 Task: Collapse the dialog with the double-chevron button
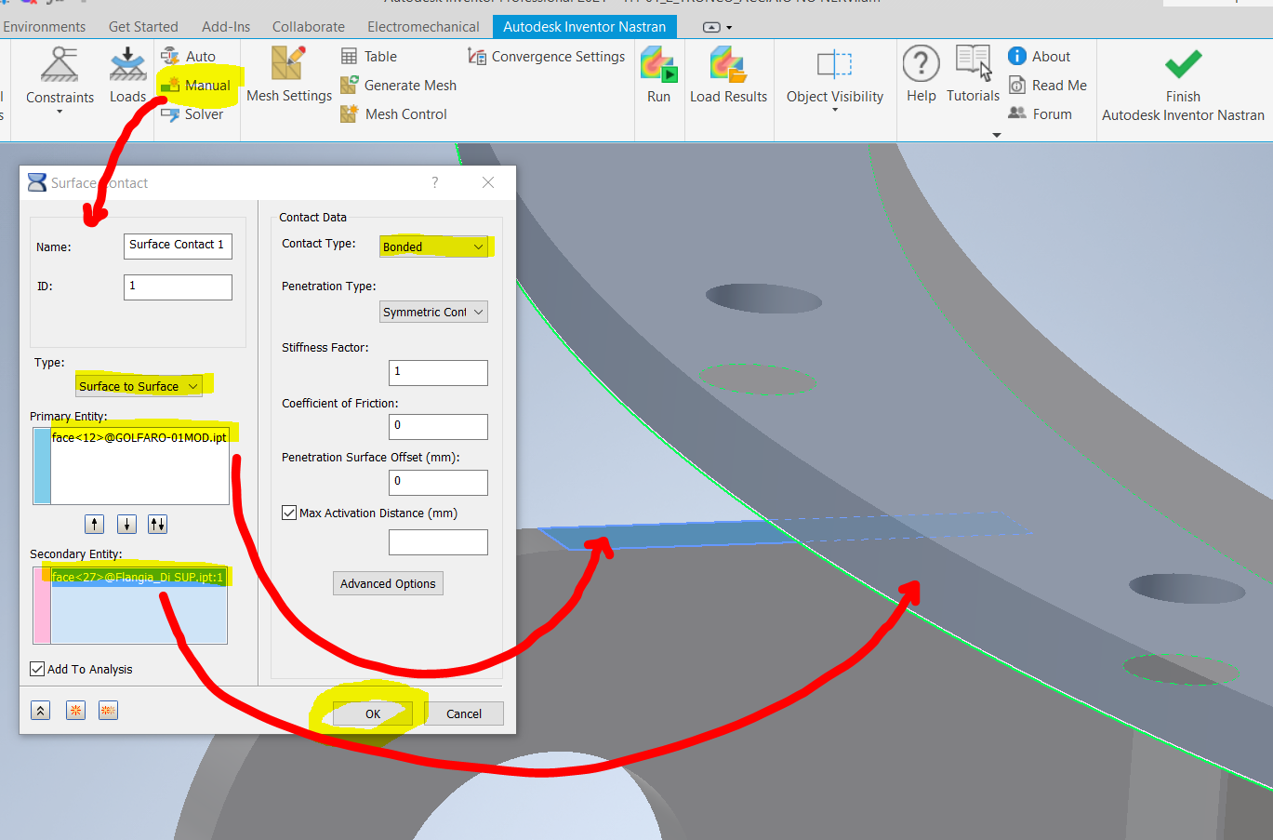tap(41, 711)
